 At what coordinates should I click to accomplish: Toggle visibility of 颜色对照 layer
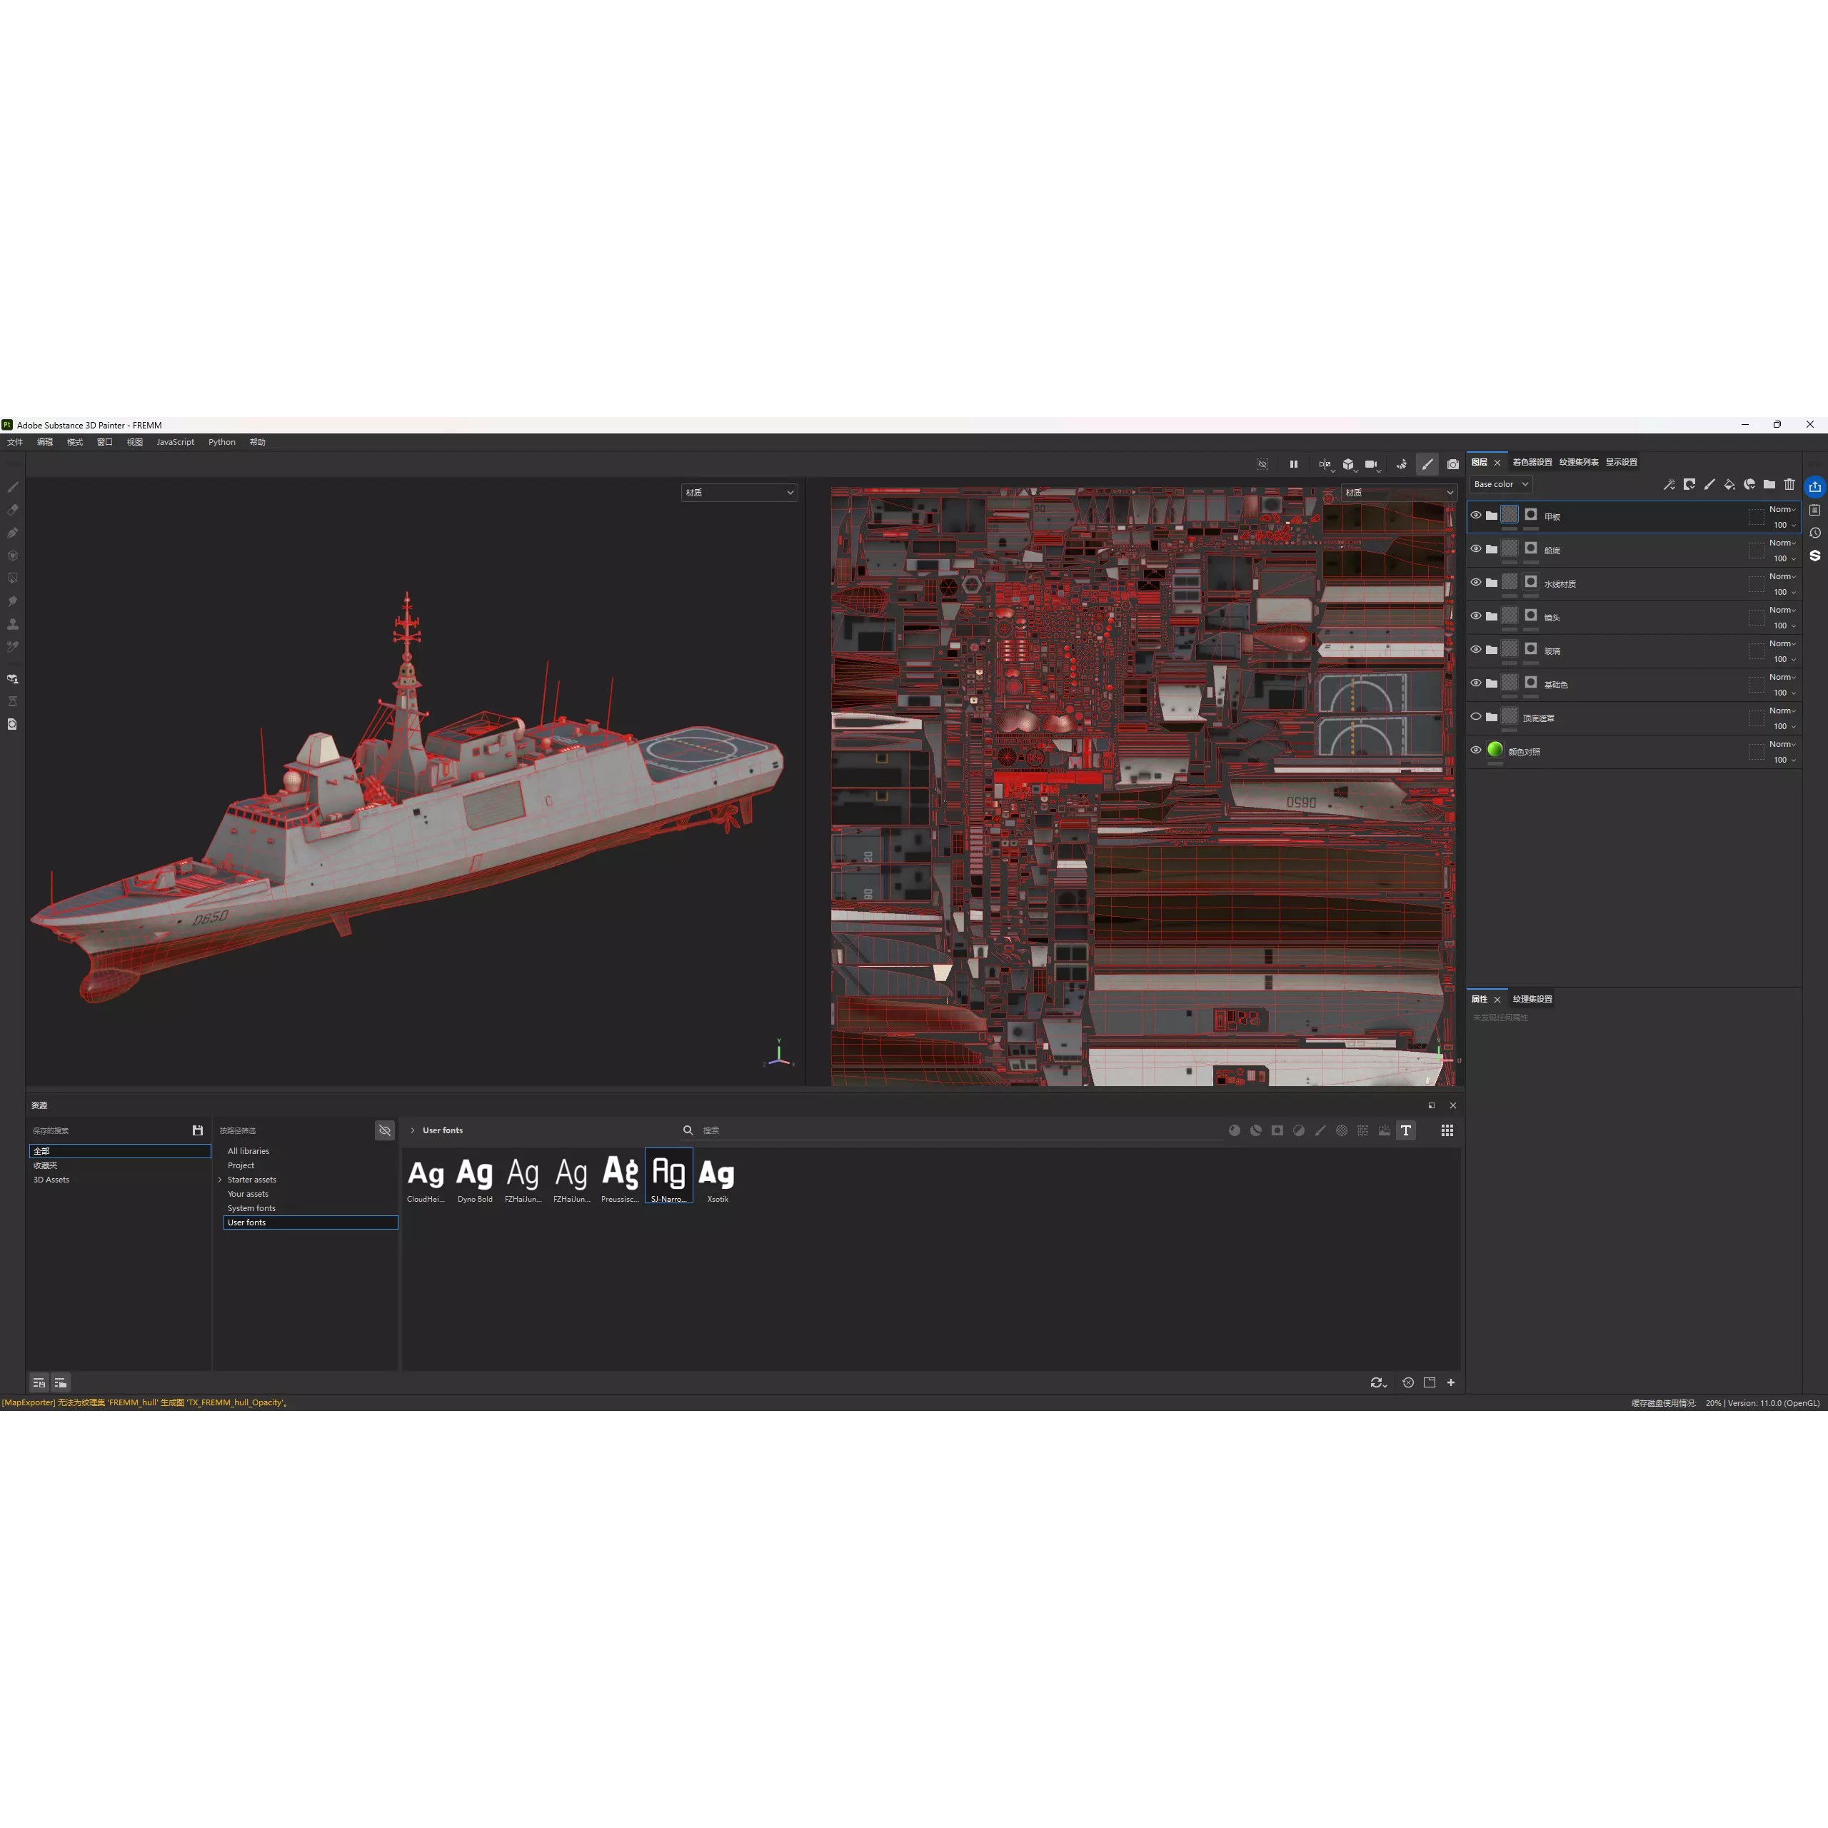click(x=1476, y=751)
